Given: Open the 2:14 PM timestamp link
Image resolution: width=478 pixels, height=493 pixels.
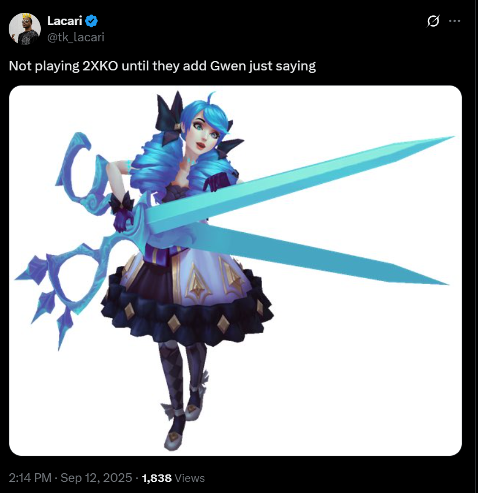Looking at the screenshot, I should tap(30, 478).
